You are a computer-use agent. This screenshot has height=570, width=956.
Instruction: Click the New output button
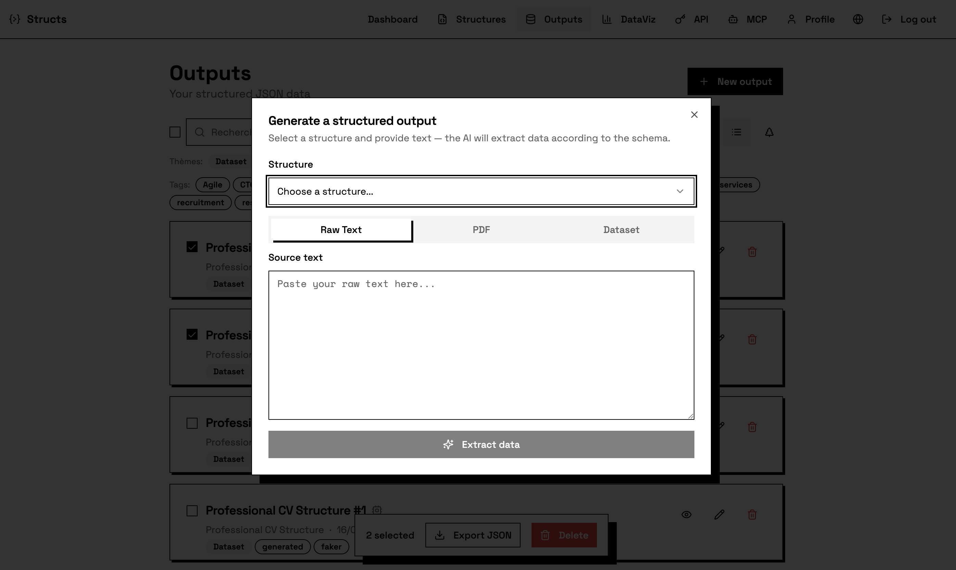[734, 81]
